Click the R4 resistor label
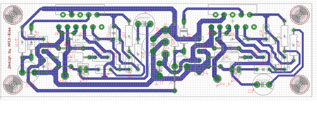Screen dimensions: 317x125 (x=232, y=34)
